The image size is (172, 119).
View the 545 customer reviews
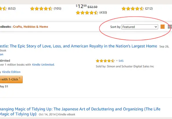121,61
